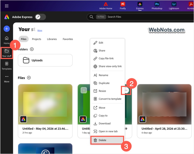The height and width of the screenshot is (154, 194).
Task: Choose Download in context menu
Action: tap(107, 123)
